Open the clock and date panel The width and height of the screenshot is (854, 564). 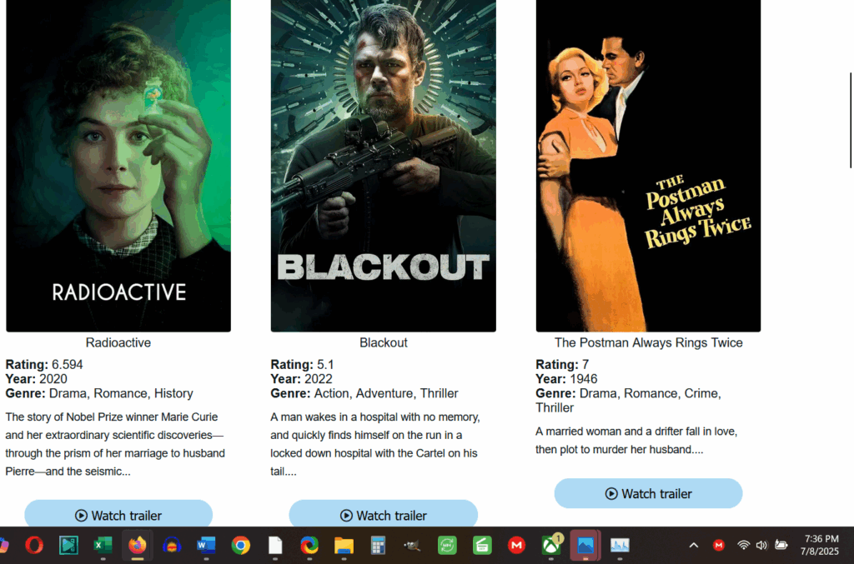coord(821,544)
